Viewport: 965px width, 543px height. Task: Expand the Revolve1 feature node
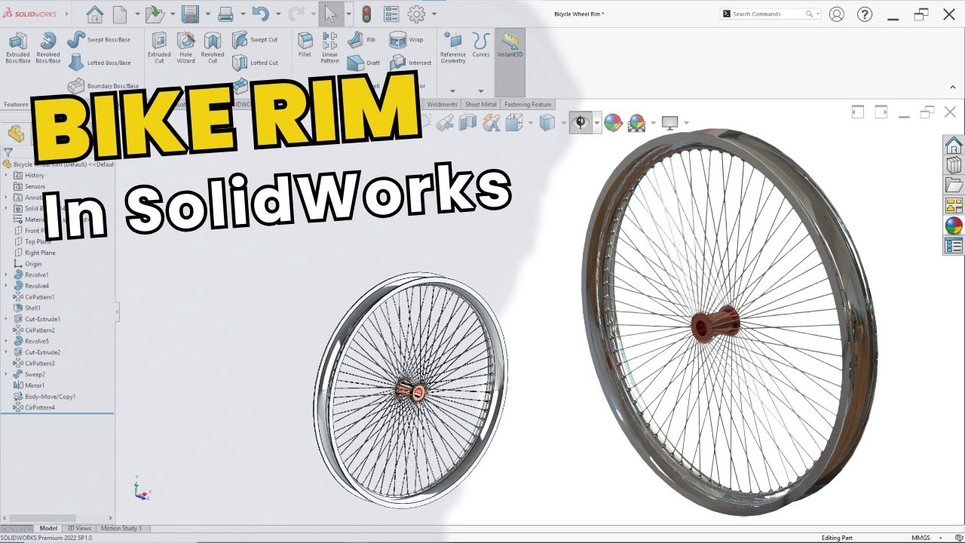coord(7,275)
